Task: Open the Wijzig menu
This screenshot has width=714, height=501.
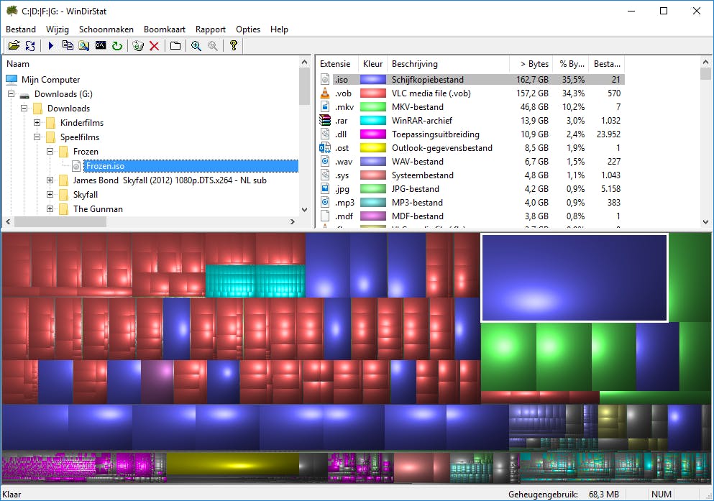Action: [x=58, y=29]
